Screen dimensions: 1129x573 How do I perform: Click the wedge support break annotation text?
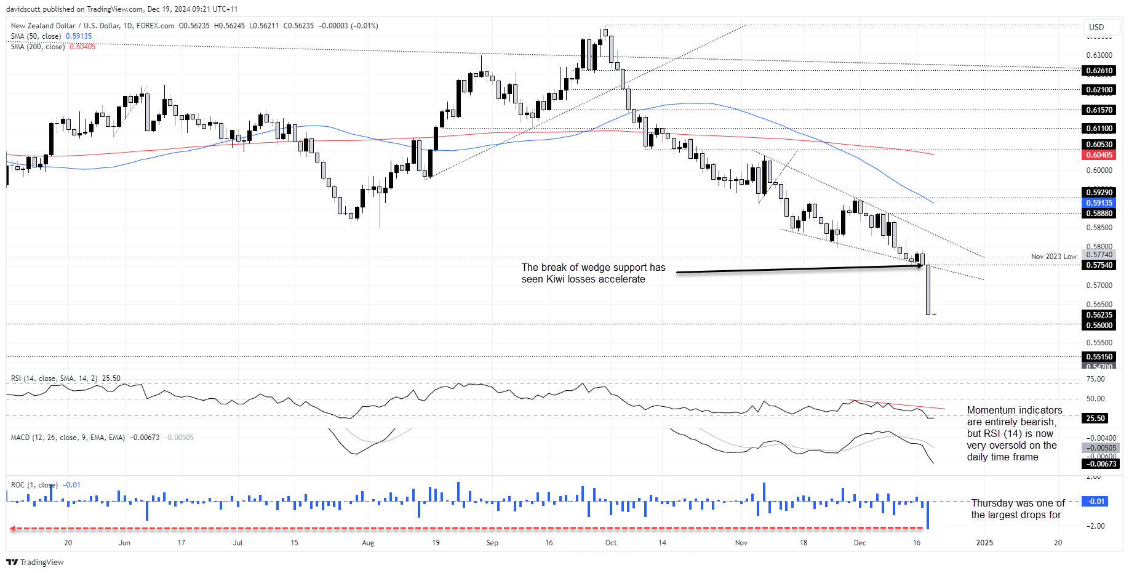[x=593, y=273]
